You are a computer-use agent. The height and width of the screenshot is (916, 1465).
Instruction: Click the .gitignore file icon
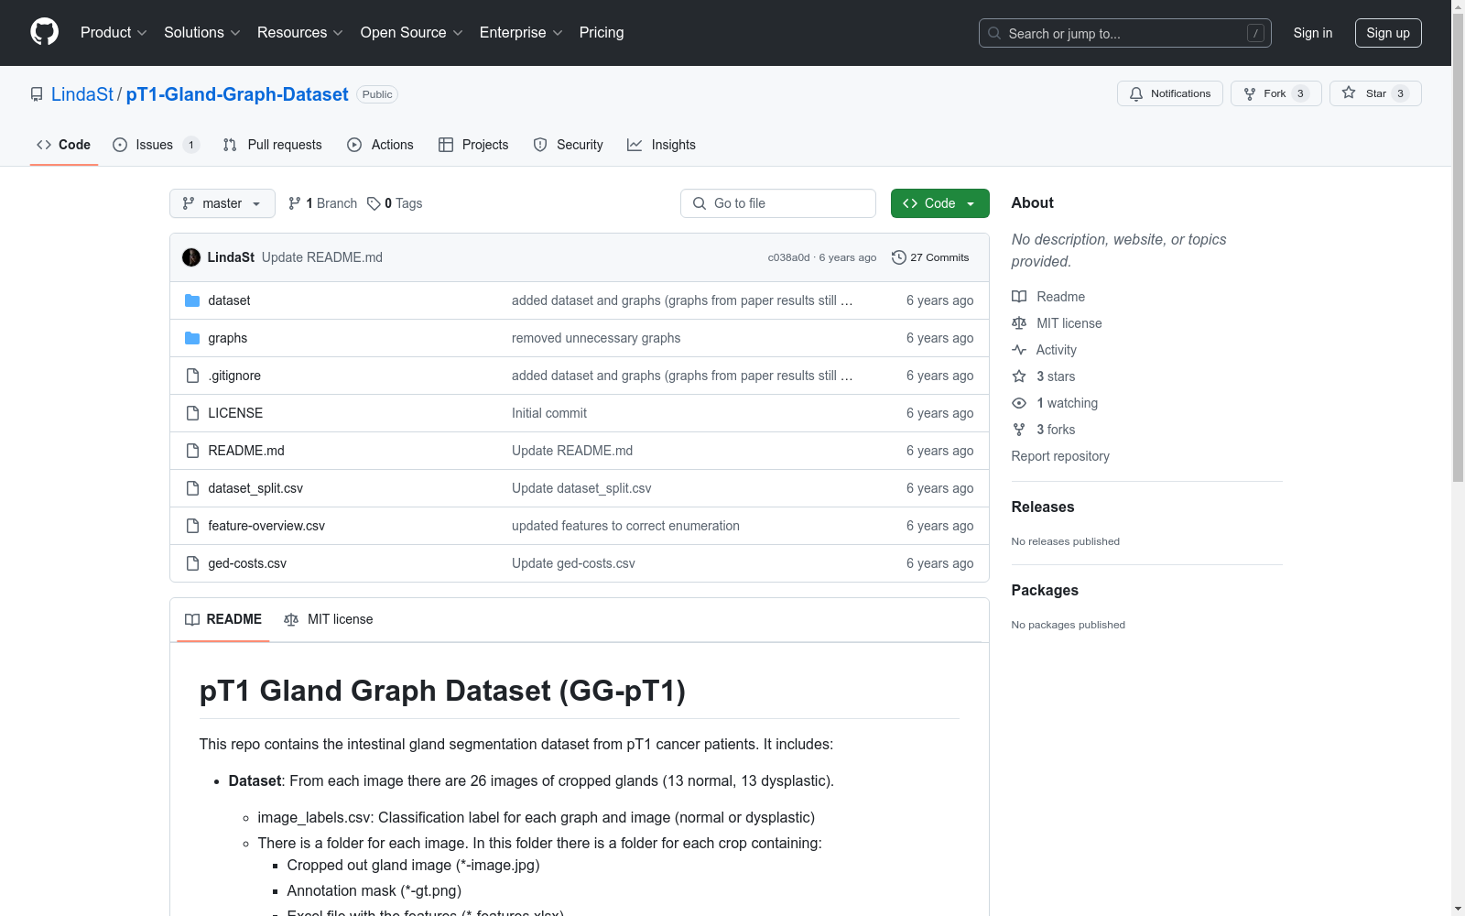(x=192, y=376)
